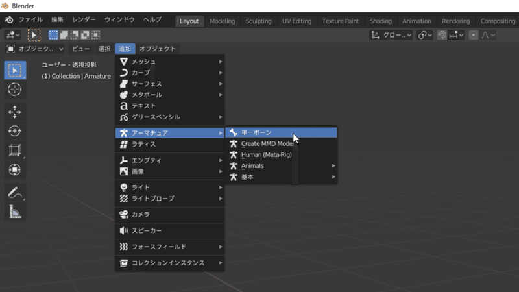Expand the メタボール submenu
519x292 pixels.
[x=170, y=95]
